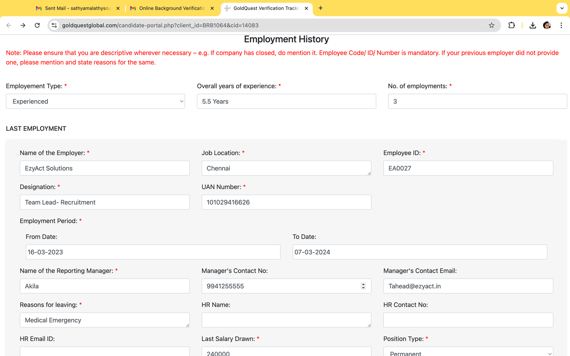570x356 pixels.
Task: Open the Chrome profile avatar
Action: point(547,25)
